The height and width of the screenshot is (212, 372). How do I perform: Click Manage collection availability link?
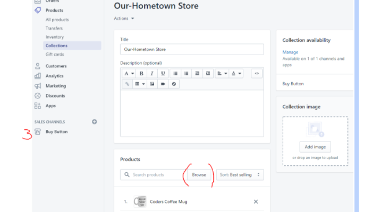click(x=290, y=52)
